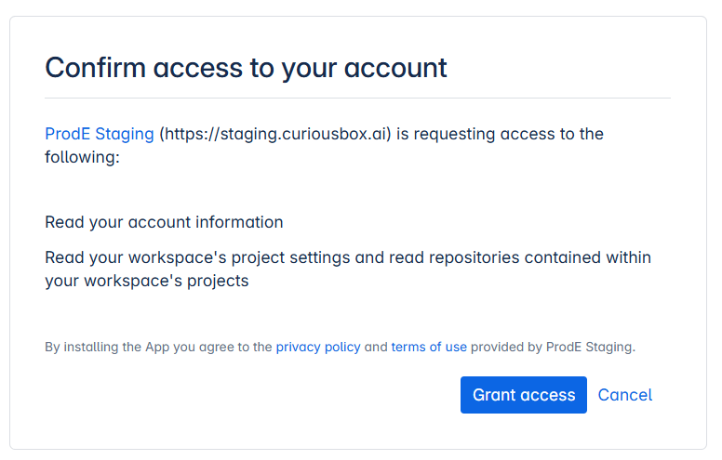
Task: Click the 'Read your workspace's project settings' line
Action: pyautogui.click(x=197, y=257)
